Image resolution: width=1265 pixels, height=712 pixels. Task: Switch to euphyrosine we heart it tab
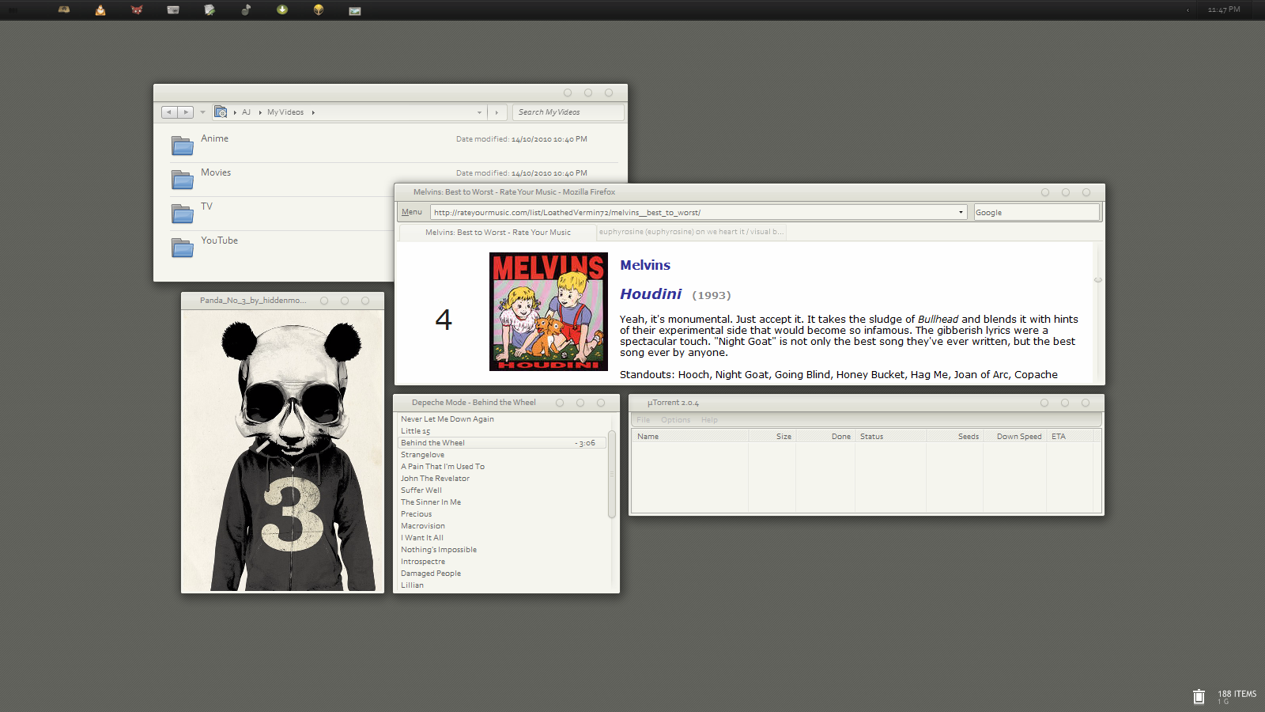point(691,232)
